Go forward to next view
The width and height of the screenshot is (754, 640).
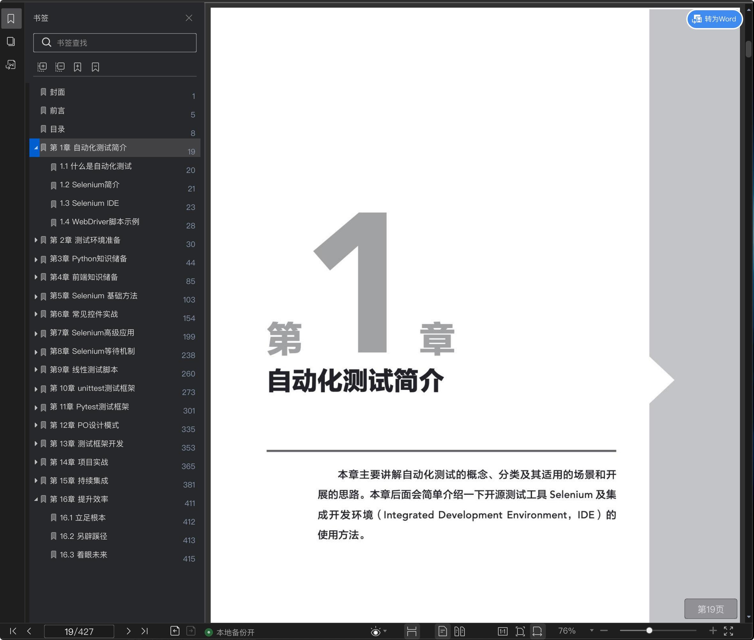191,631
